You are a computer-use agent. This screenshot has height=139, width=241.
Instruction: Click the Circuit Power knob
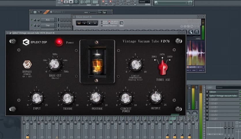(x=126, y=98)
